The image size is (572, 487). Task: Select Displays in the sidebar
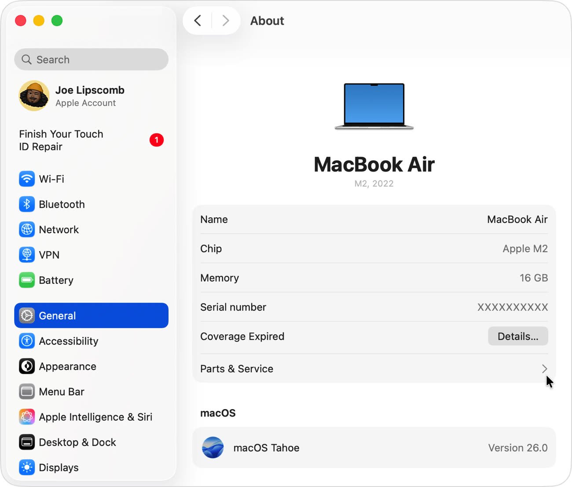[x=91, y=467]
